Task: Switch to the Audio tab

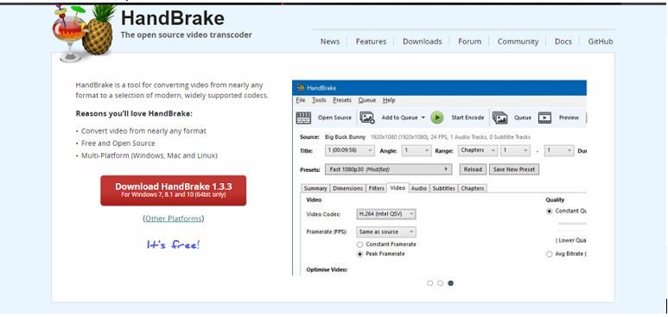Action: (x=419, y=188)
